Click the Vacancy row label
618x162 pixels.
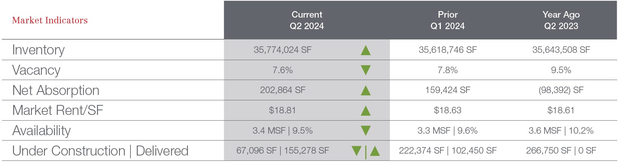[36, 70]
